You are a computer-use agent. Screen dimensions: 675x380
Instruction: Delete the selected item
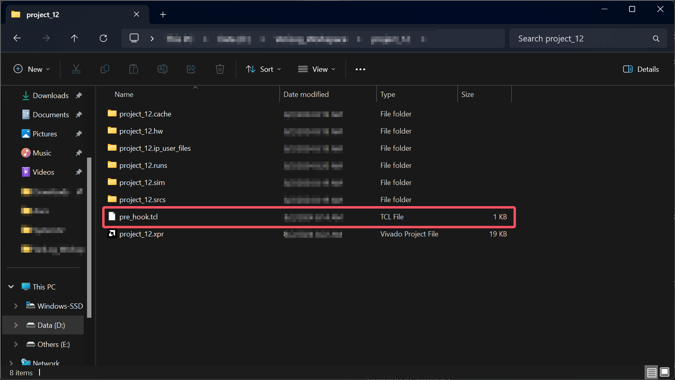click(x=220, y=69)
